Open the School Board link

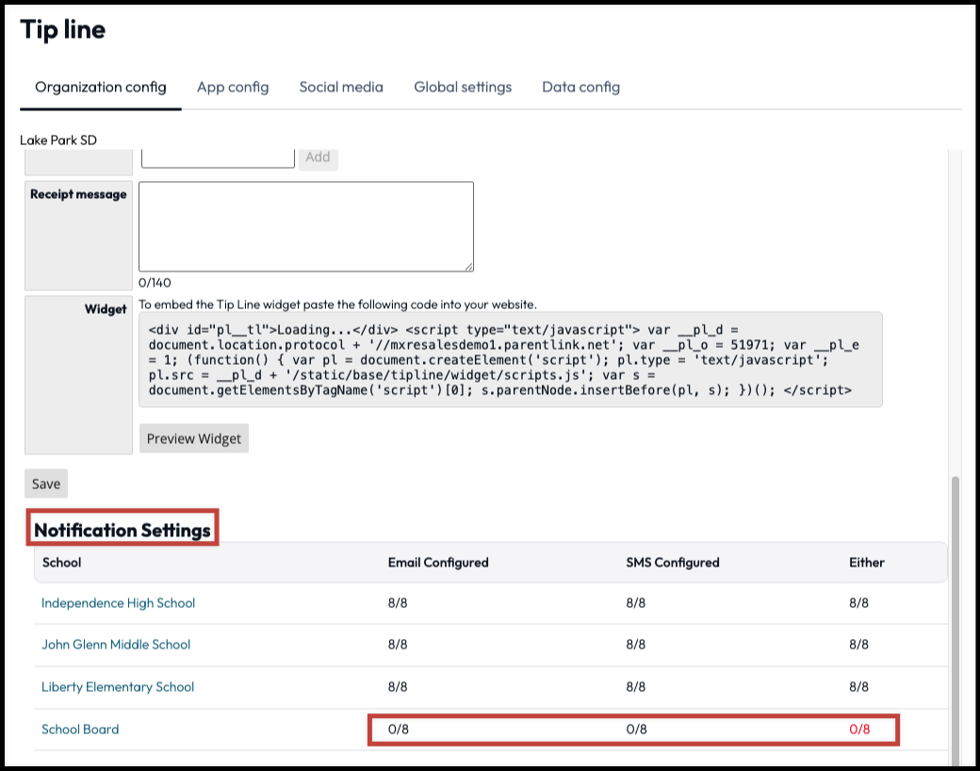click(80, 730)
